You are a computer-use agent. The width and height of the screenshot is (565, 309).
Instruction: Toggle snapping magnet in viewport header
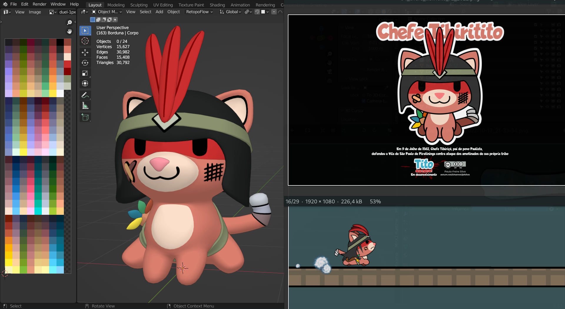click(x=257, y=12)
